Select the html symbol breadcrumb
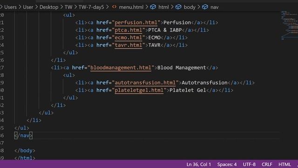298x168 pixels. coord(163,7)
